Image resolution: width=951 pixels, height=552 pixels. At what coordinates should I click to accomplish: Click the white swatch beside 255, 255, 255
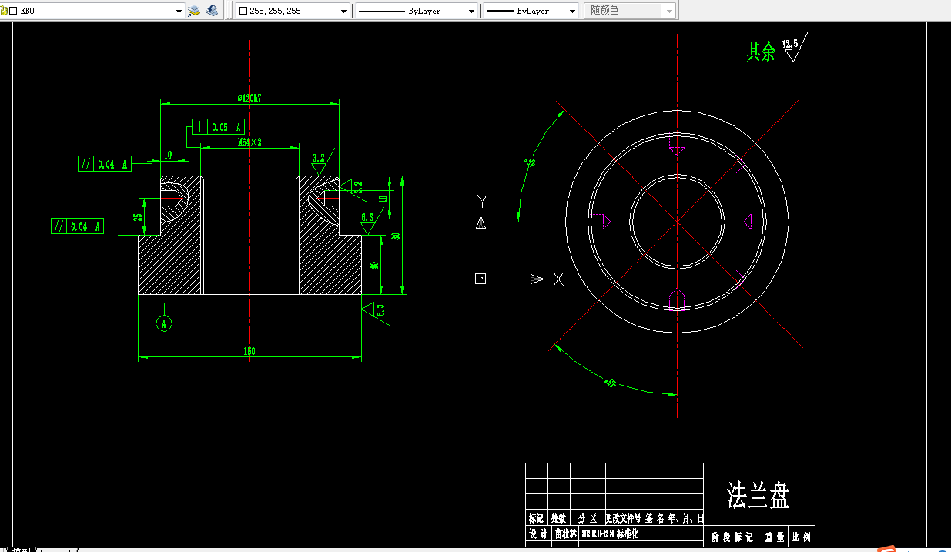[243, 12]
